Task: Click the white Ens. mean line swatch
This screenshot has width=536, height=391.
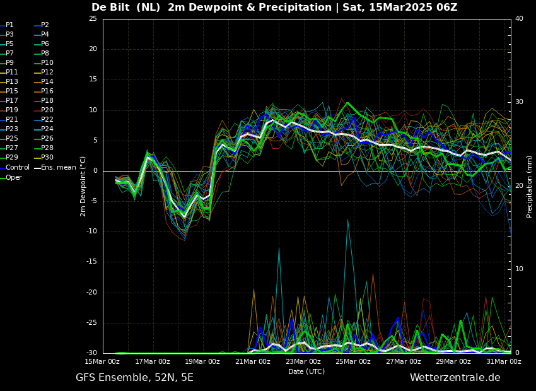Action: coord(37,168)
